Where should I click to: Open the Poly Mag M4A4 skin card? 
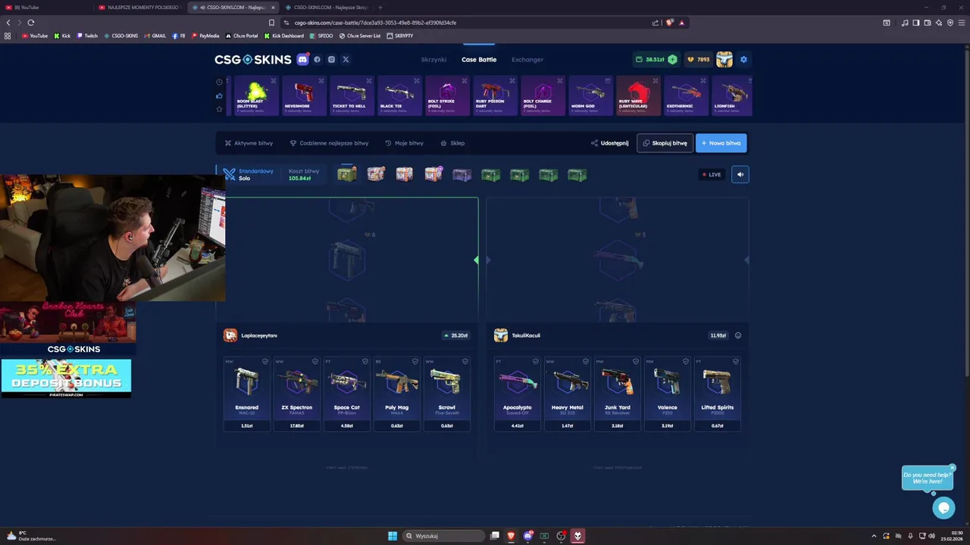(396, 394)
